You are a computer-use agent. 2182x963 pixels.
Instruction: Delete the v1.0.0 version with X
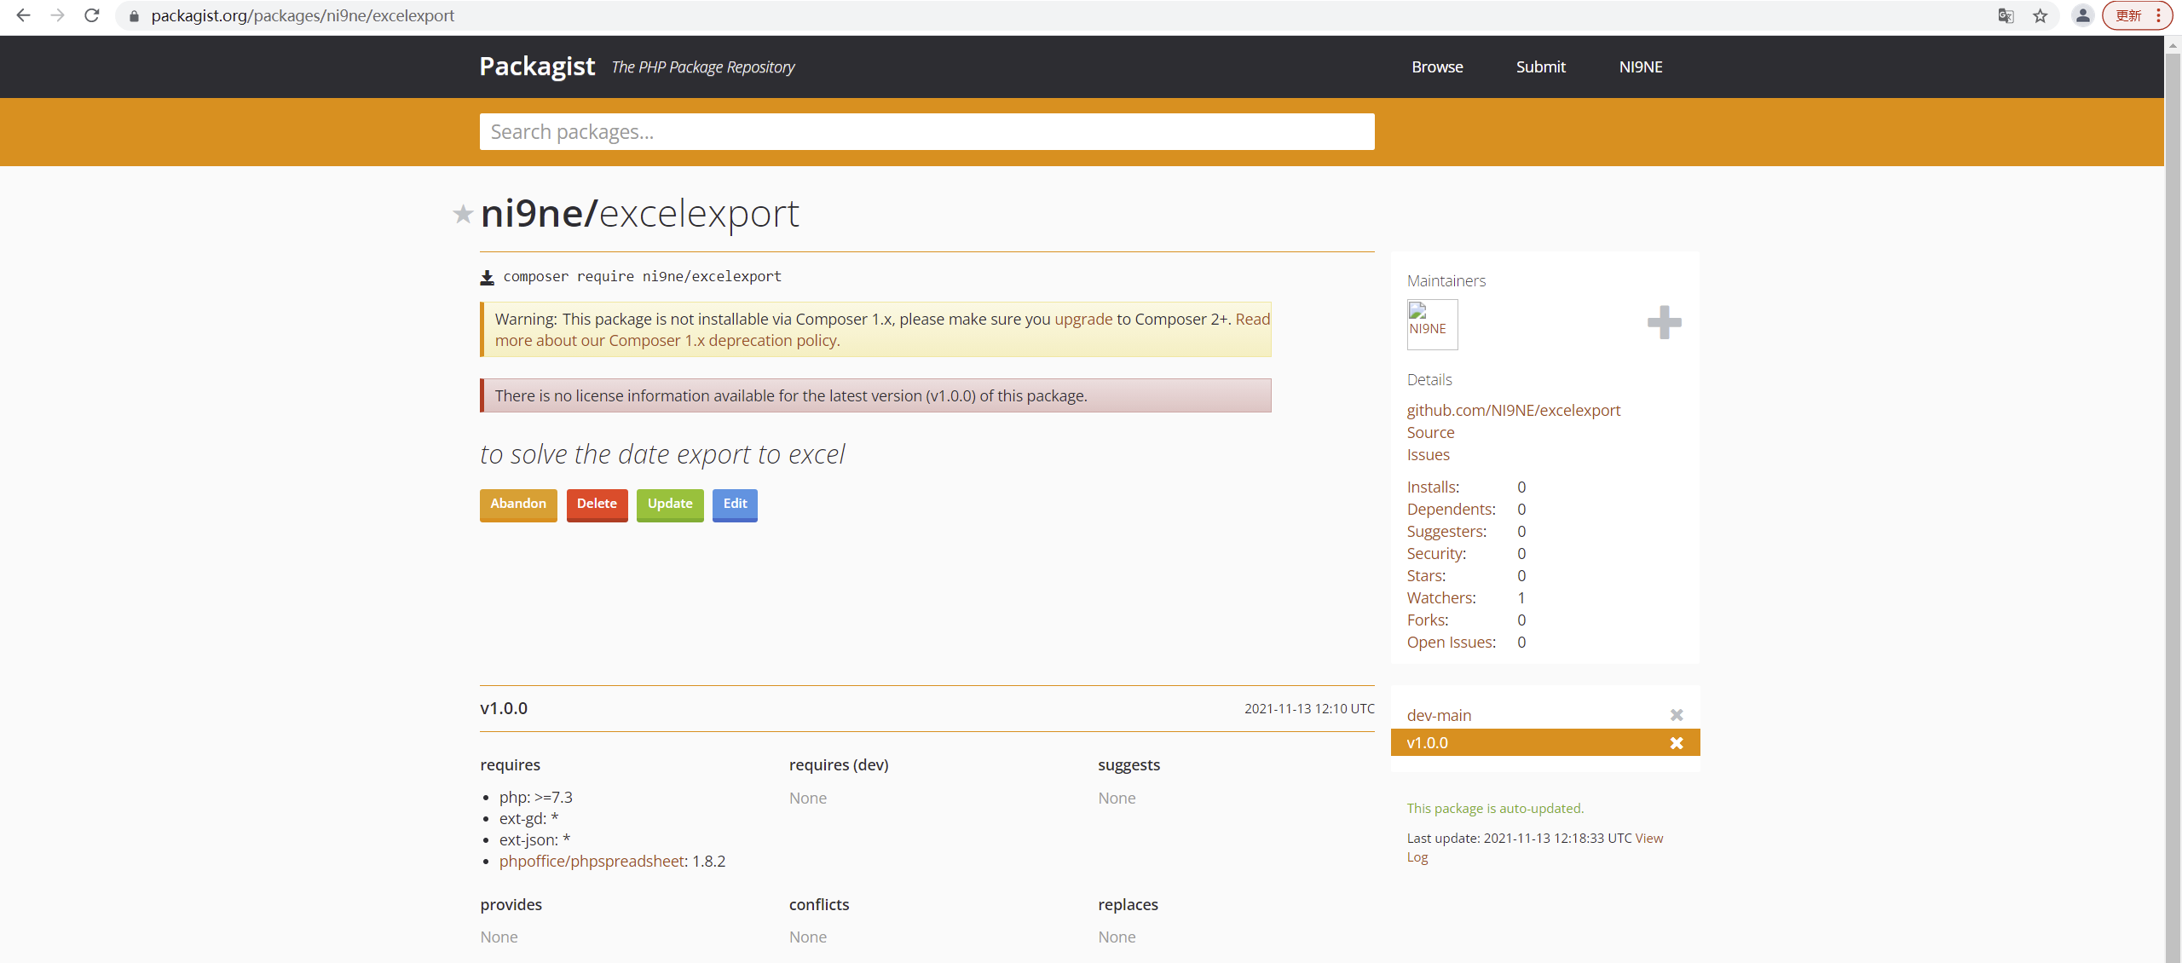tap(1676, 743)
